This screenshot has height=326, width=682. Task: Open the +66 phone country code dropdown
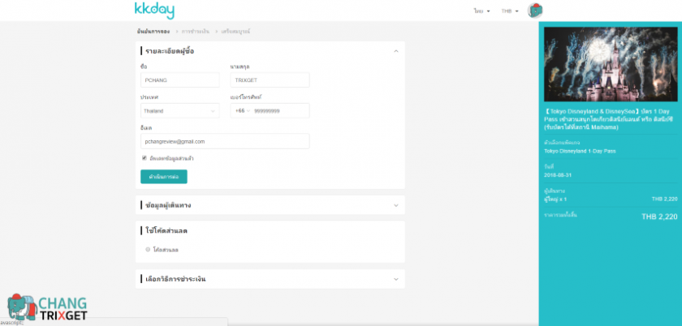(x=242, y=111)
